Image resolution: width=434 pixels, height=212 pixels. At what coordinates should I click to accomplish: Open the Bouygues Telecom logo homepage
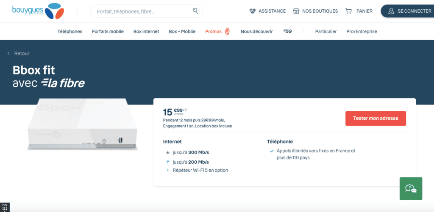38,11
